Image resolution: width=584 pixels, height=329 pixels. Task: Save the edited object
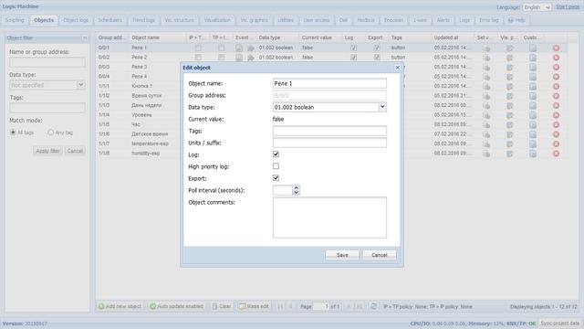pos(342,255)
